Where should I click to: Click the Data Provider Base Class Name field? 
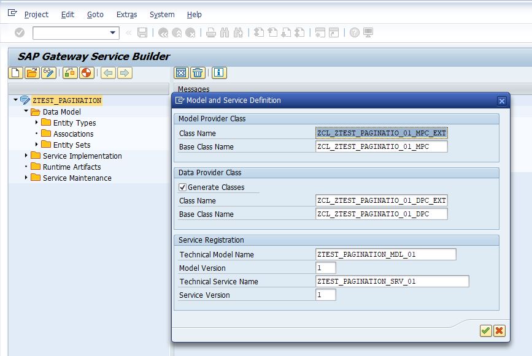click(381, 214)
